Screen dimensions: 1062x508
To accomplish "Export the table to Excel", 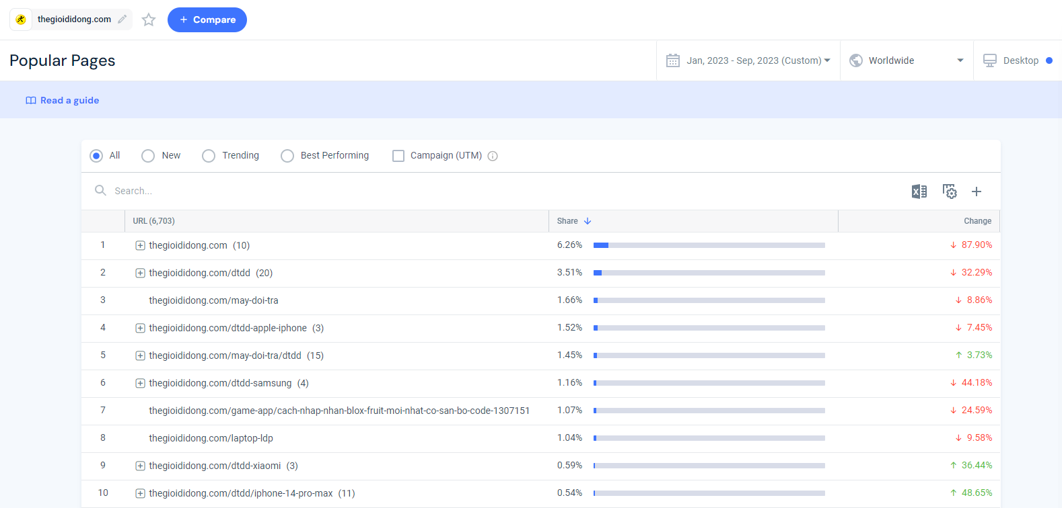I will (919, 192).
